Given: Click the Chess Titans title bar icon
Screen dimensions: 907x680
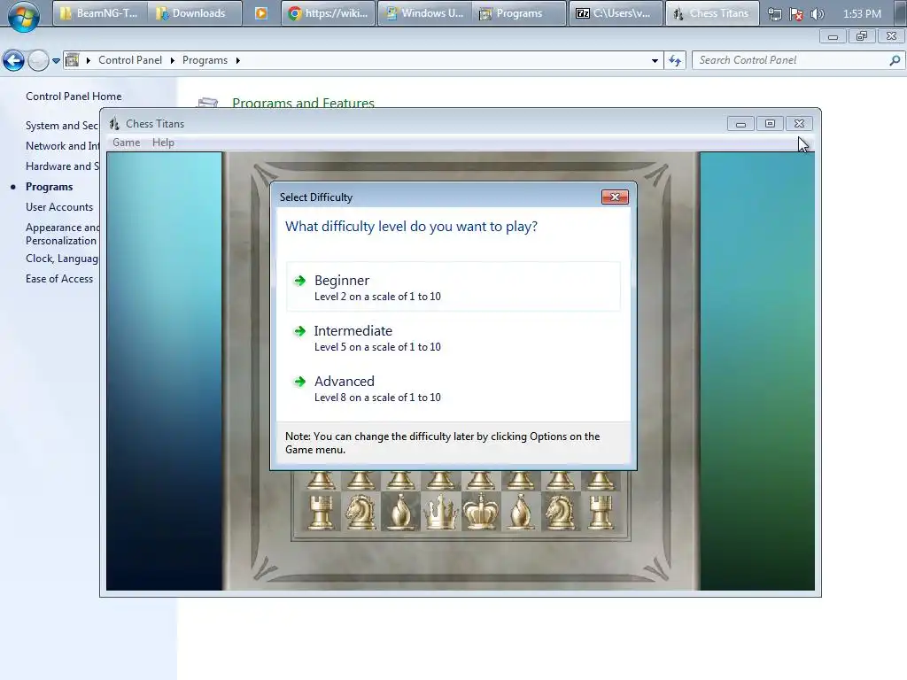Looking at the screenshot, I should coord(114,123).
